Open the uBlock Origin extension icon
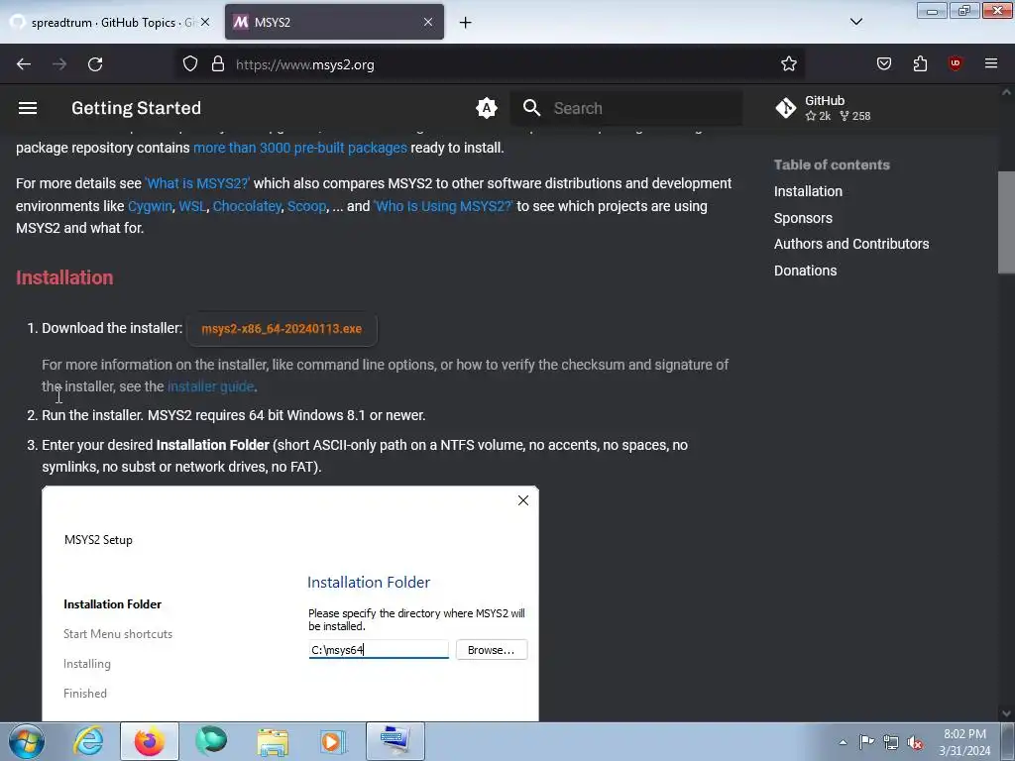Image resolution: width=1015 pixels, height=761 pixels. coord(956,64)
